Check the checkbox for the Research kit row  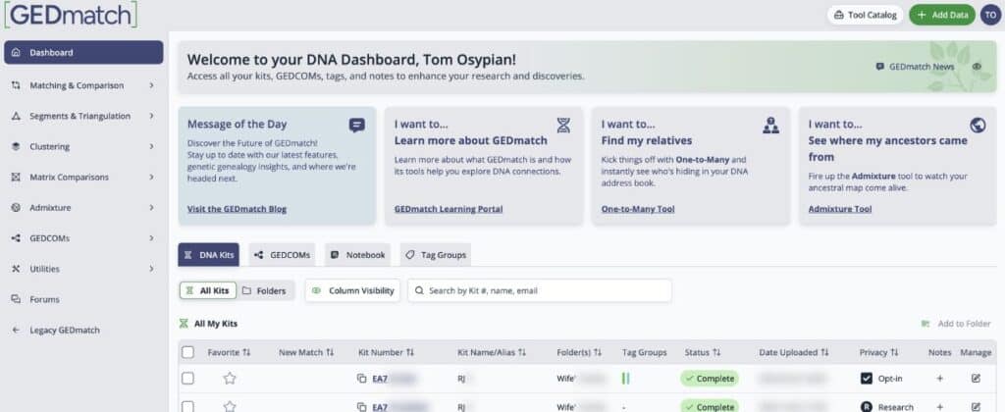tap(187, 407)
